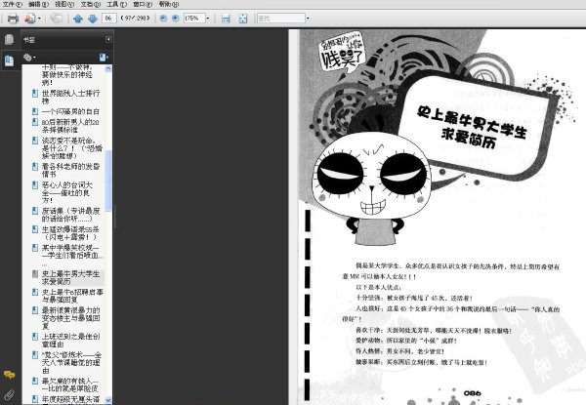Open the 文档 (Document) menu
586x405 pixels.
91,4
